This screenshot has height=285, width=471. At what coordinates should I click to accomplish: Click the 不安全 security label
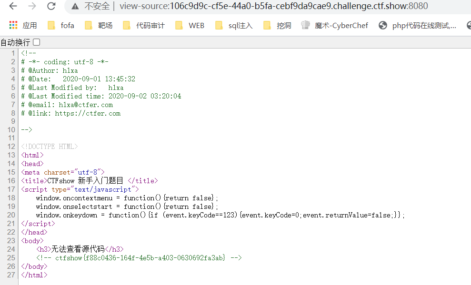[97, 6]
